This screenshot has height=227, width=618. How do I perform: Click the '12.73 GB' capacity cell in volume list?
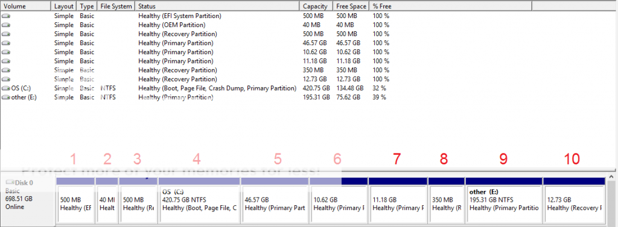[315, 79]
